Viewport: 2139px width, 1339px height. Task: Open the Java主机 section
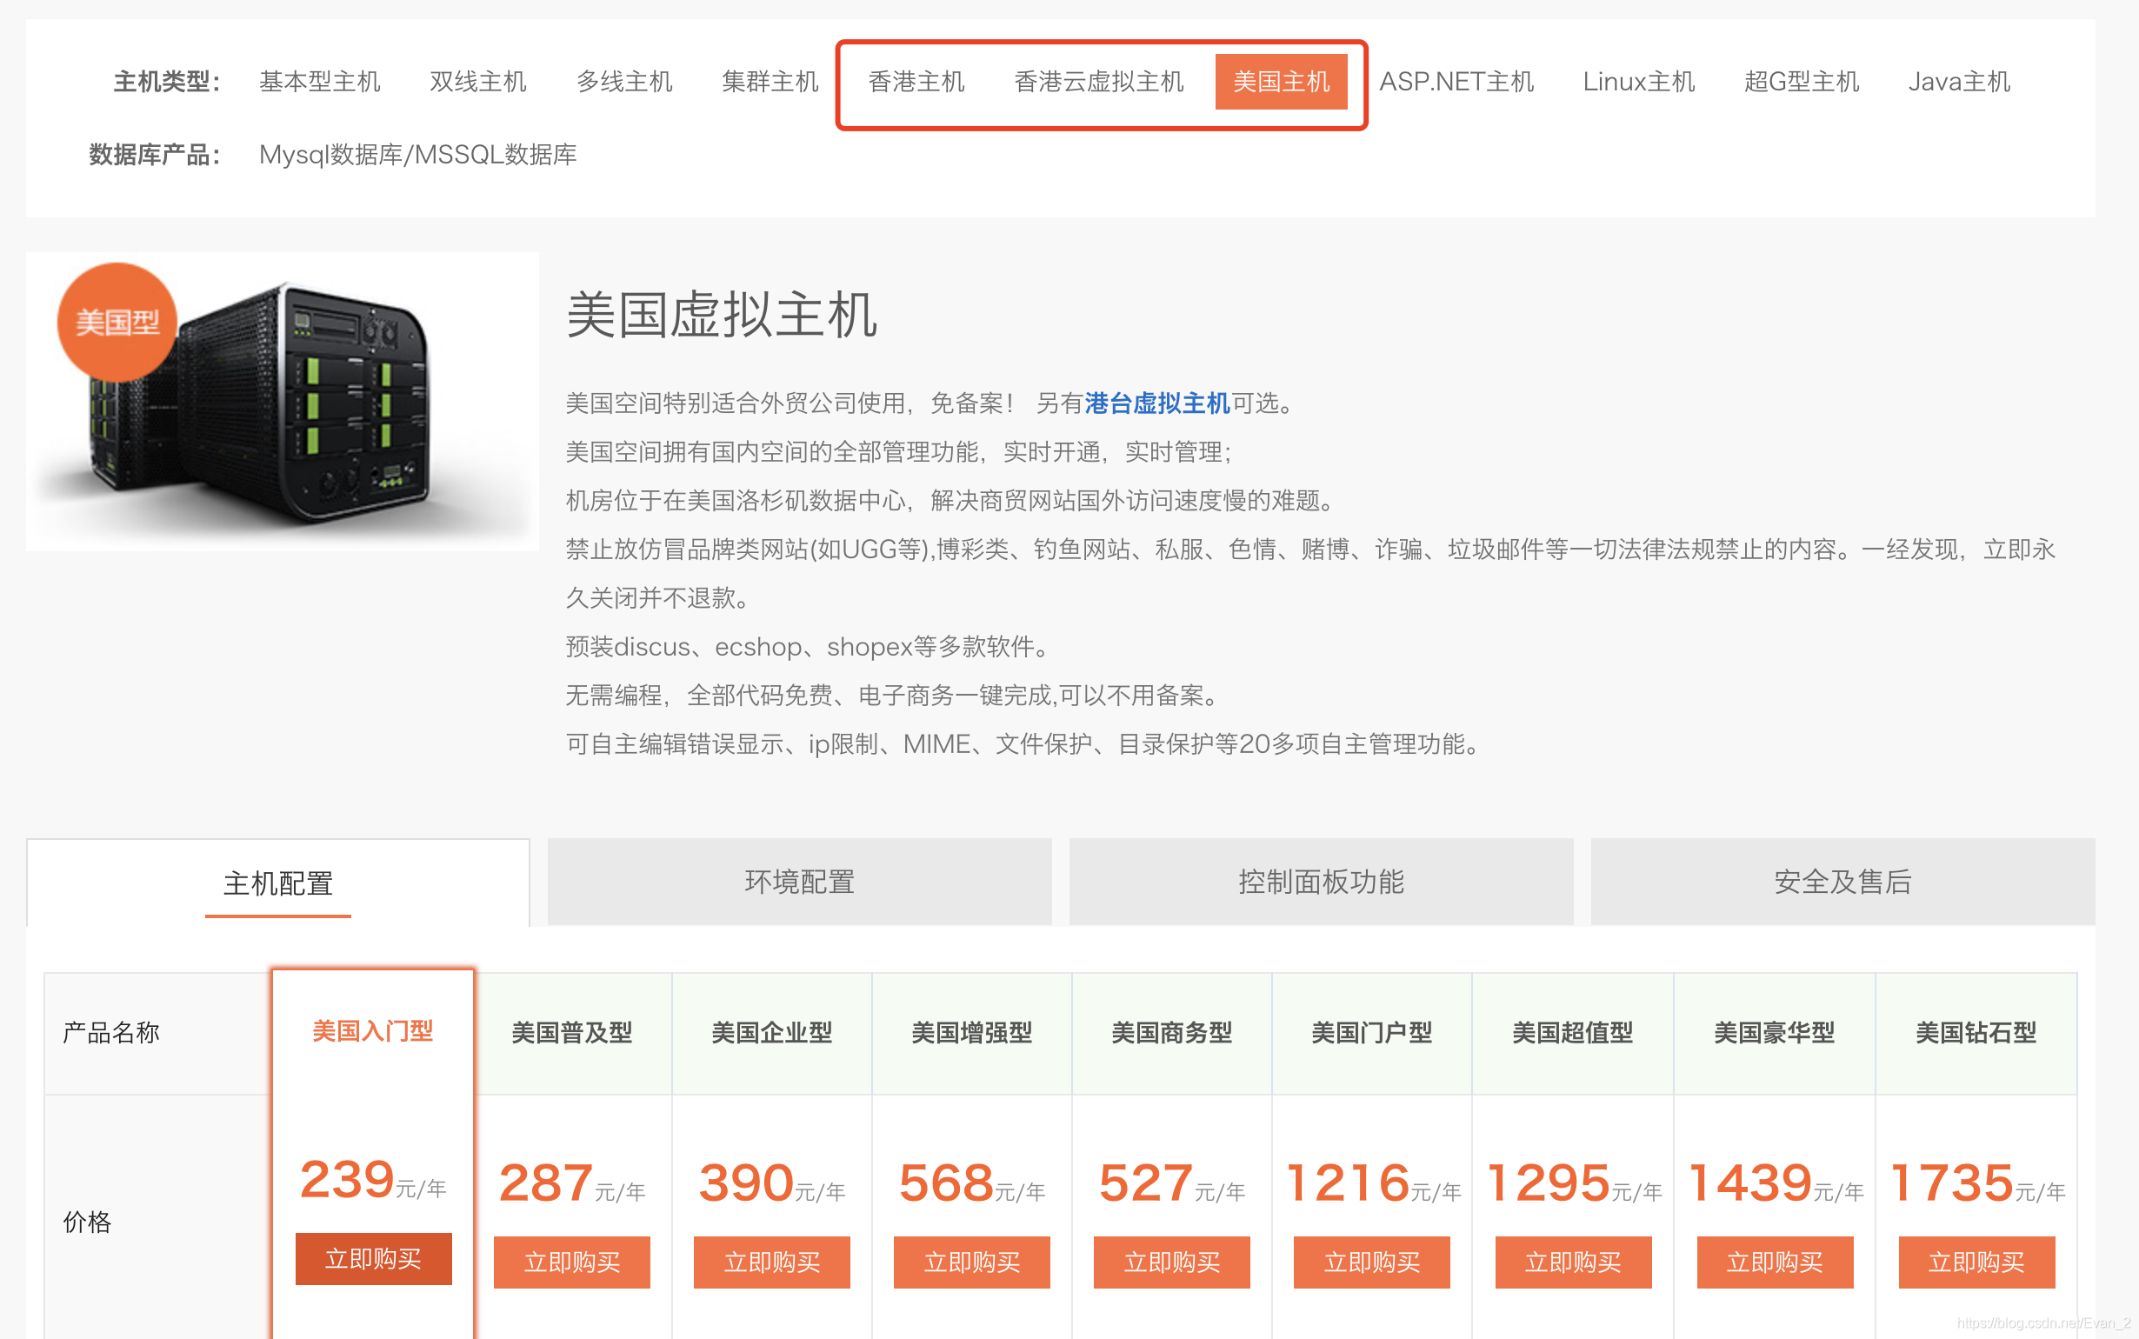(x=1957, y=82)
